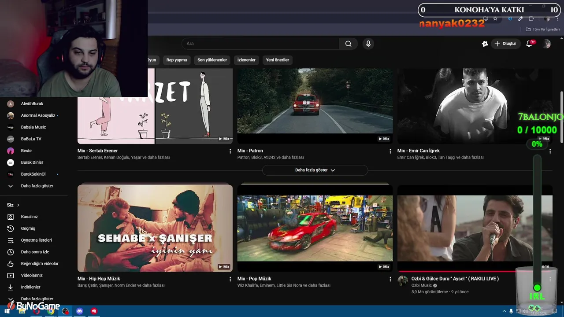
Task: Click the sparkle star icon left of Oluştur
Action: 485,44
